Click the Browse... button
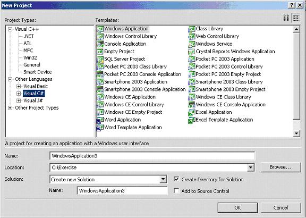 (280, 167)
